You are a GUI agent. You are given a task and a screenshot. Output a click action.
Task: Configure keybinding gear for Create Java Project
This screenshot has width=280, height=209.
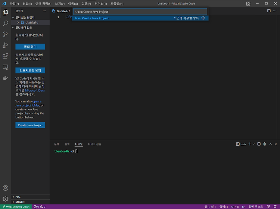(203, 18)
